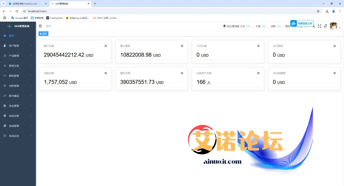This screenshot has width=344, height=186.
Task: Click info icon on 期权交易 card
Action: (x=182, y=73)
